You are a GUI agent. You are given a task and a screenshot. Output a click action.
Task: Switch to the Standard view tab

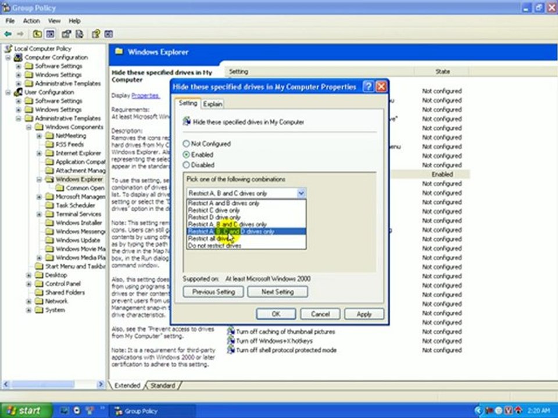tap(163, 385)
